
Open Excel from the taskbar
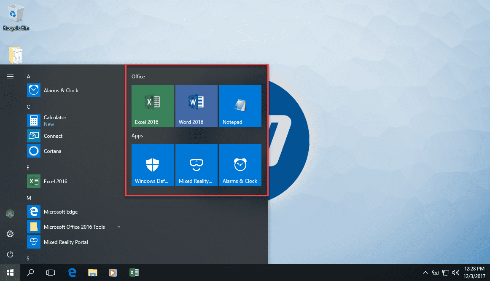pyautogui.click(x=134, y=273)
